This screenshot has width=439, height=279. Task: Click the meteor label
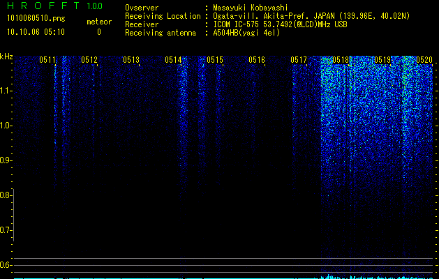[x=99, y=22]
